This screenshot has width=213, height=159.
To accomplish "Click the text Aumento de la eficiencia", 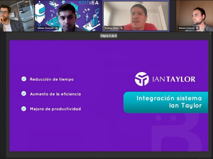I will [x=55, y=94].
